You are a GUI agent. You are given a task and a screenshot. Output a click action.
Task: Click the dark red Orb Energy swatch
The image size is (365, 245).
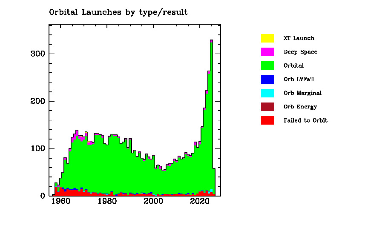[x=267, y=107]
